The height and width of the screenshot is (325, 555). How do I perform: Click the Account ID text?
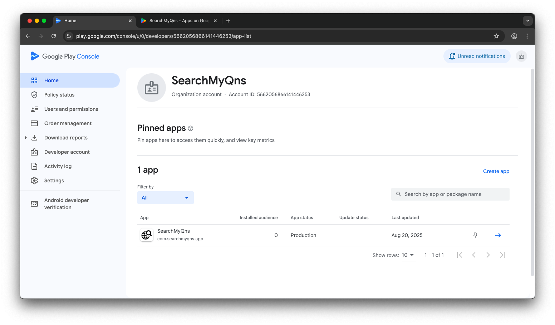coord(269,94)
